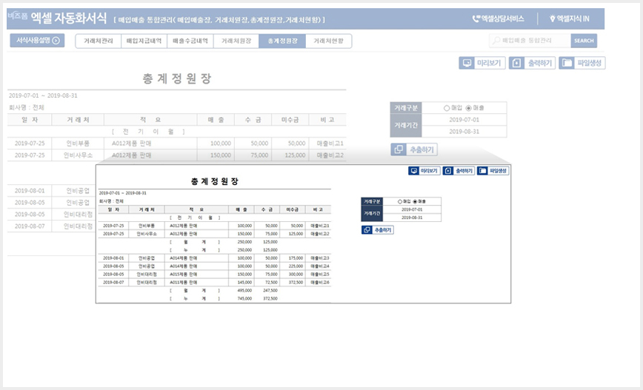The width and height of the screenshot is (643, 390).
Task: Click the printer page icon of the top 출력하기 button
Action: point(517,63)
